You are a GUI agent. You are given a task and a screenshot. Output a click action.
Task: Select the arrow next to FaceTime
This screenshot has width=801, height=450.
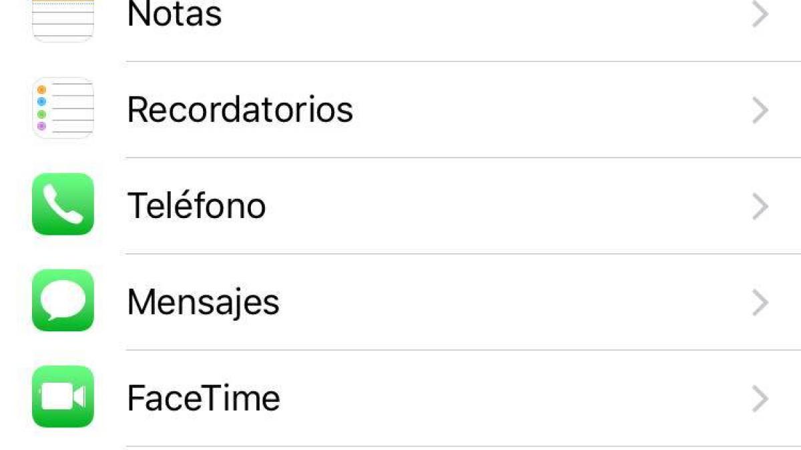point(760,399)
